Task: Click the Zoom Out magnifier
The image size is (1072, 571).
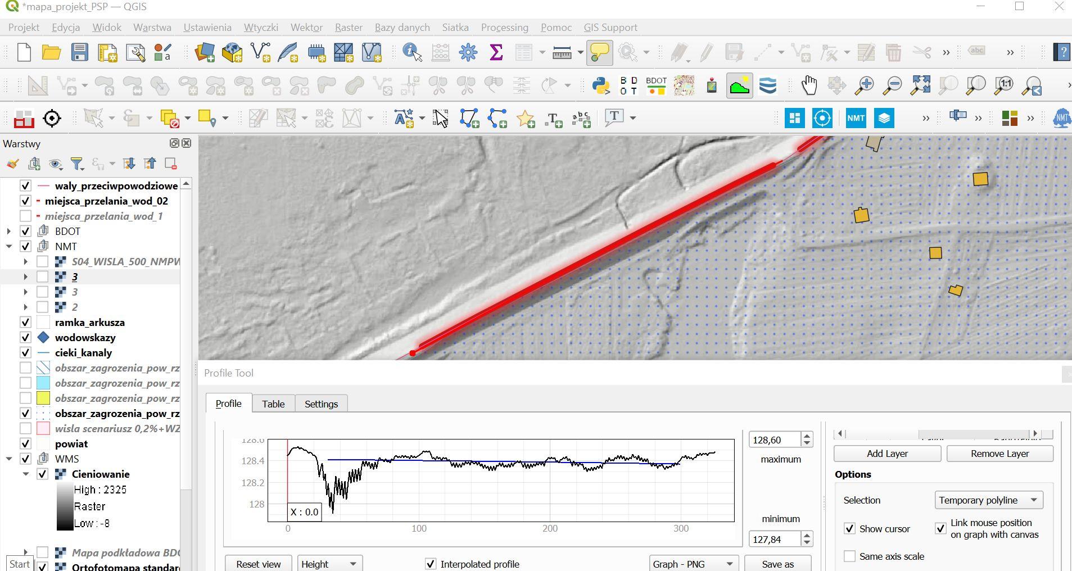Action: [892, 85]
